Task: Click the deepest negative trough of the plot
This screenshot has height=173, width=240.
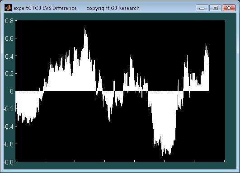Action: (162, 155)
